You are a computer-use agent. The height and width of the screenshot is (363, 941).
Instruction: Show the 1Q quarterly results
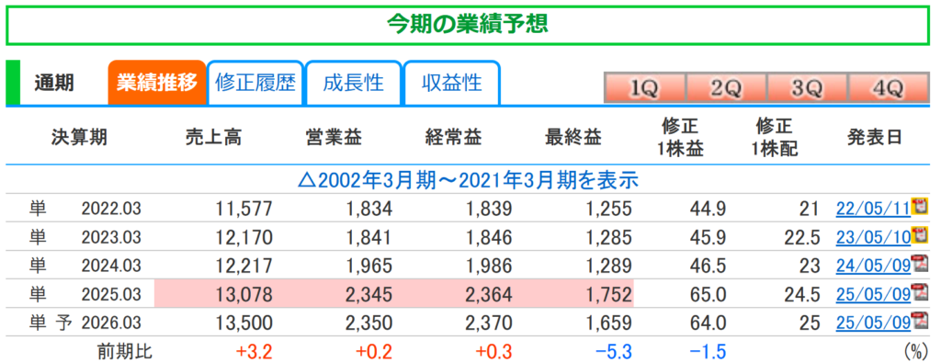(644, 89)
